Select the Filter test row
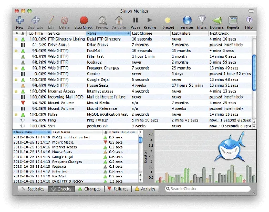 click(132, 56)
